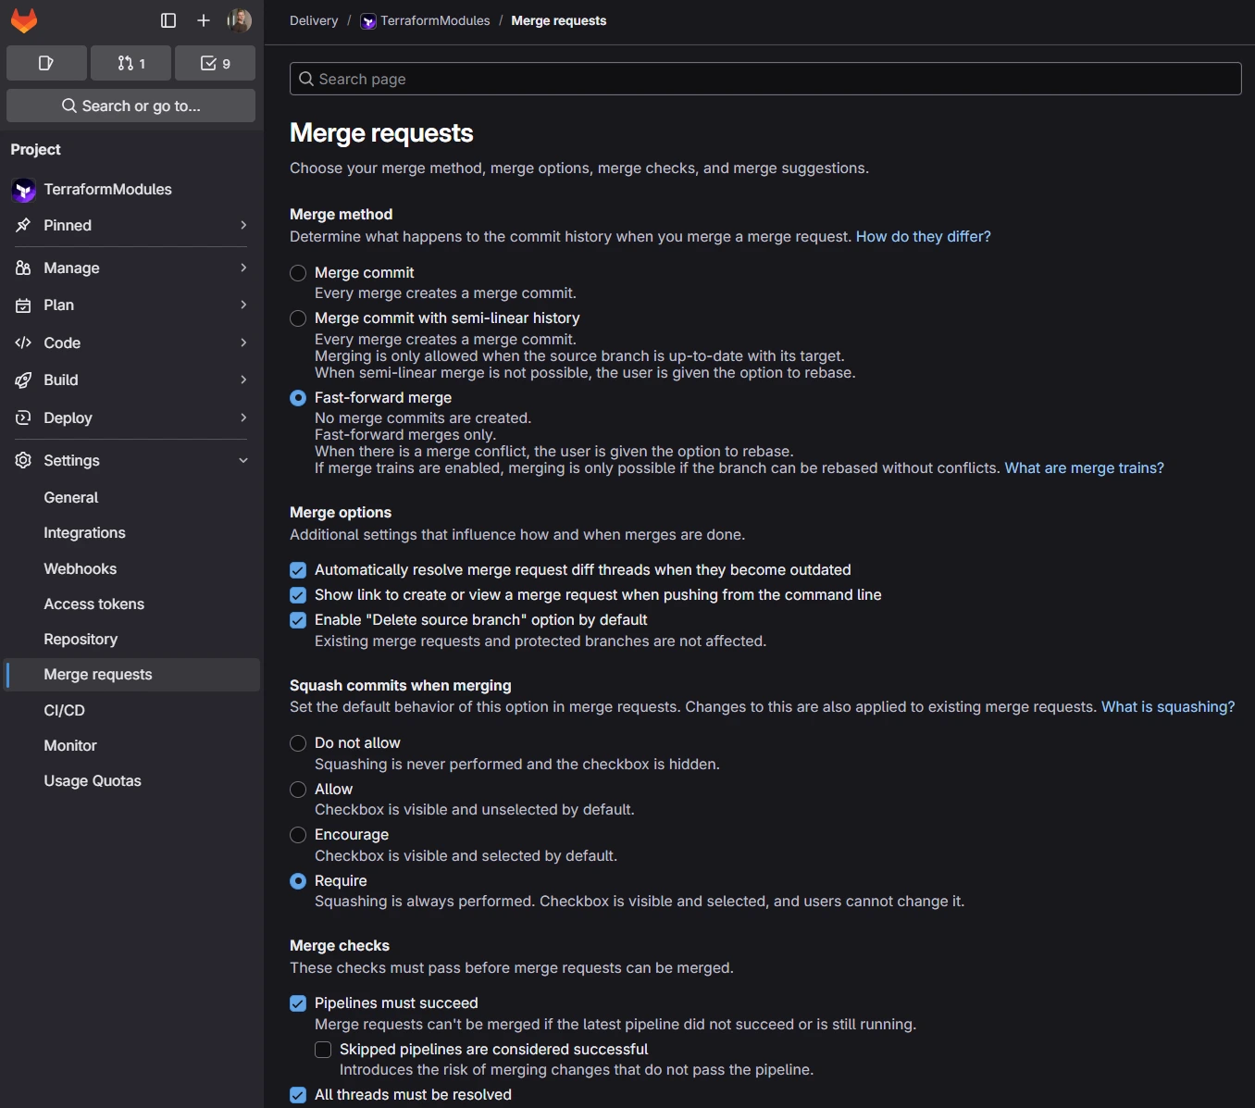This screenshot has width=1255, height=1108.
Task: Open merge requests counter showing 1
Action: coord(131,63)
